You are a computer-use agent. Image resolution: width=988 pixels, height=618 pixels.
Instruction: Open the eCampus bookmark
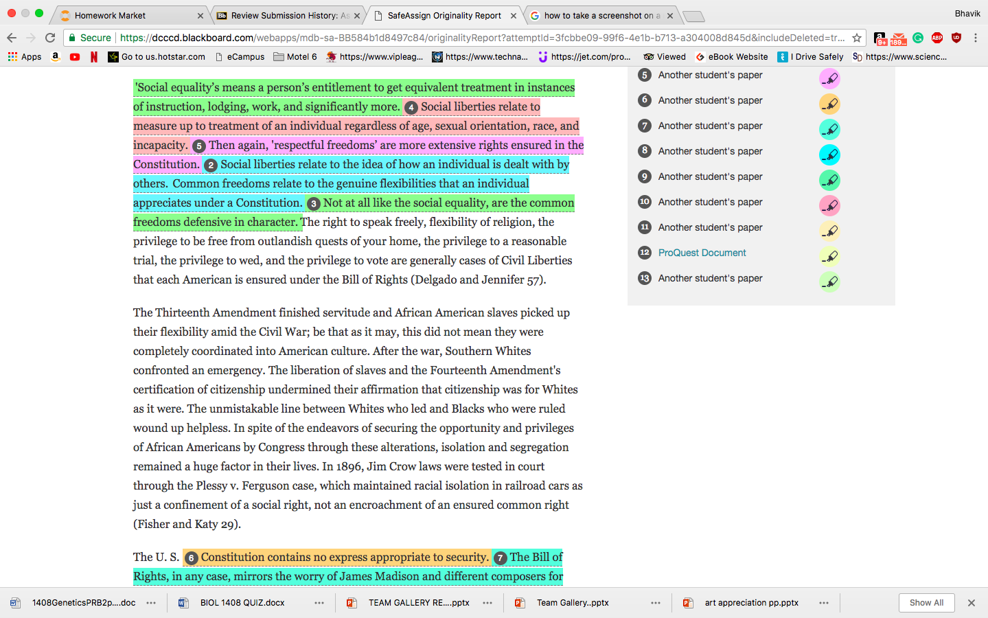coord(240,57)
